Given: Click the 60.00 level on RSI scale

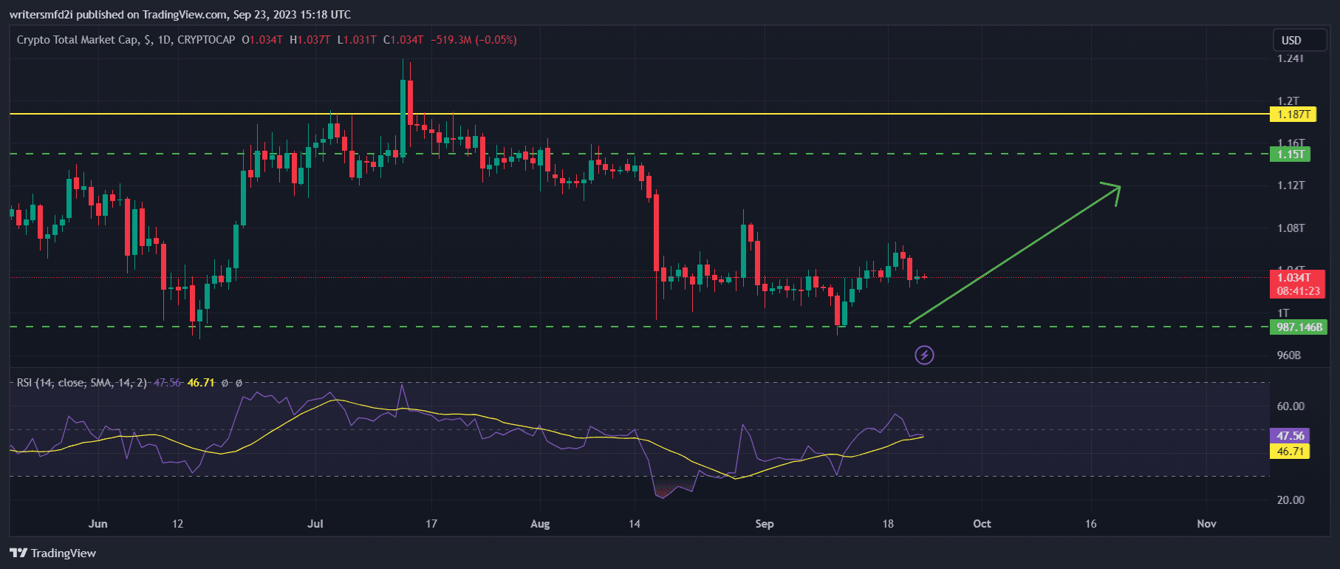Looking at the screenshot, I should [1291, 406].
